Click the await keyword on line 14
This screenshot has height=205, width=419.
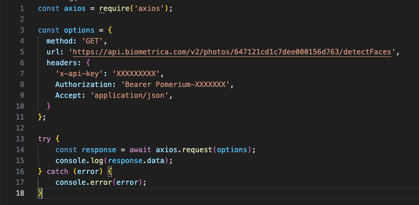(140, 150)
